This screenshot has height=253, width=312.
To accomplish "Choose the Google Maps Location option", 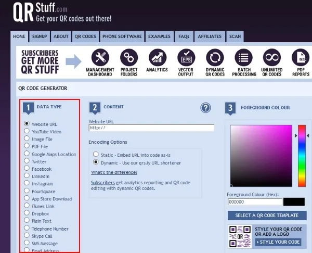I will [27, 154].
